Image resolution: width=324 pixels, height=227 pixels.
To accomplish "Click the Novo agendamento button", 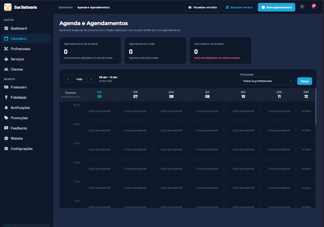I will [x=276, y=7].
